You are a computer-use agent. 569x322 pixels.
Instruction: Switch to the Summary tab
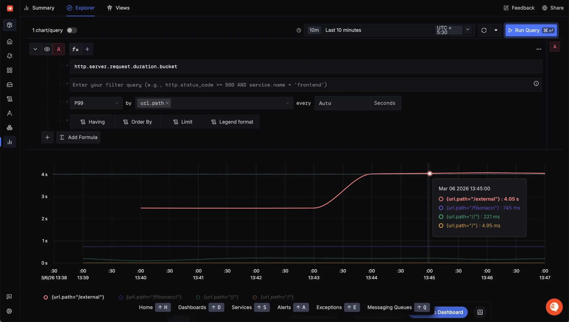click(39, 8)
